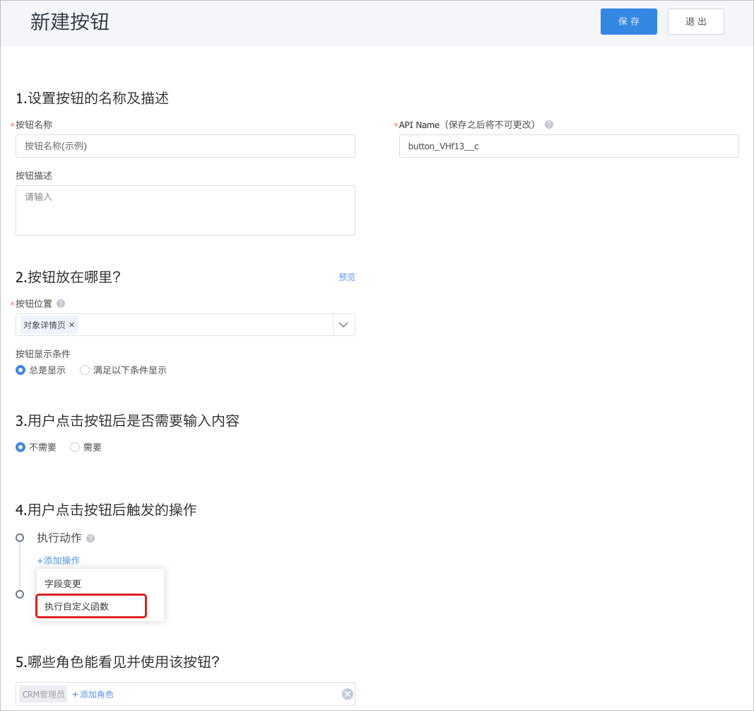754x711 pixels.
Task: Click the +添加操作 link
Action: (x=58, y=560)
